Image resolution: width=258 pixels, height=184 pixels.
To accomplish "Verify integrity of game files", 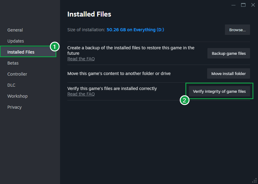I will [219, 91].
